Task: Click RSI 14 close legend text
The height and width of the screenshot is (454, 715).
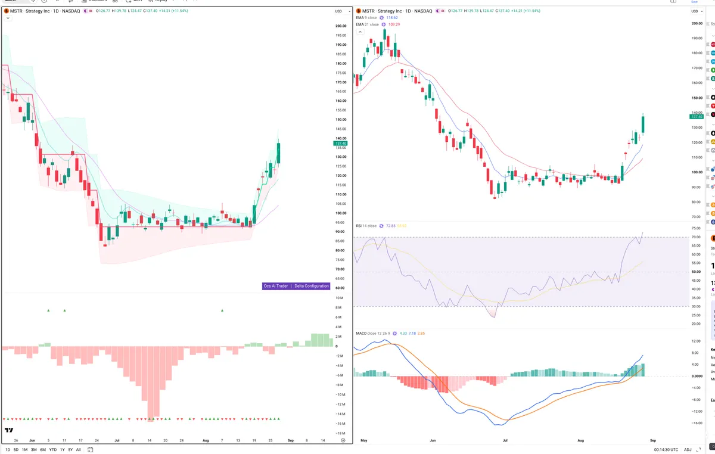Action: [366, 226]
